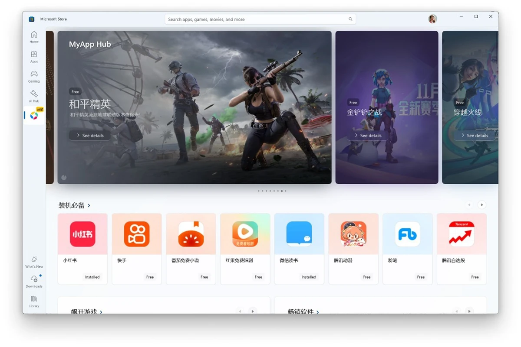Click the 小红书 app icon tile
The height and width of the screenshot is (347, 521).
point(82,234)
